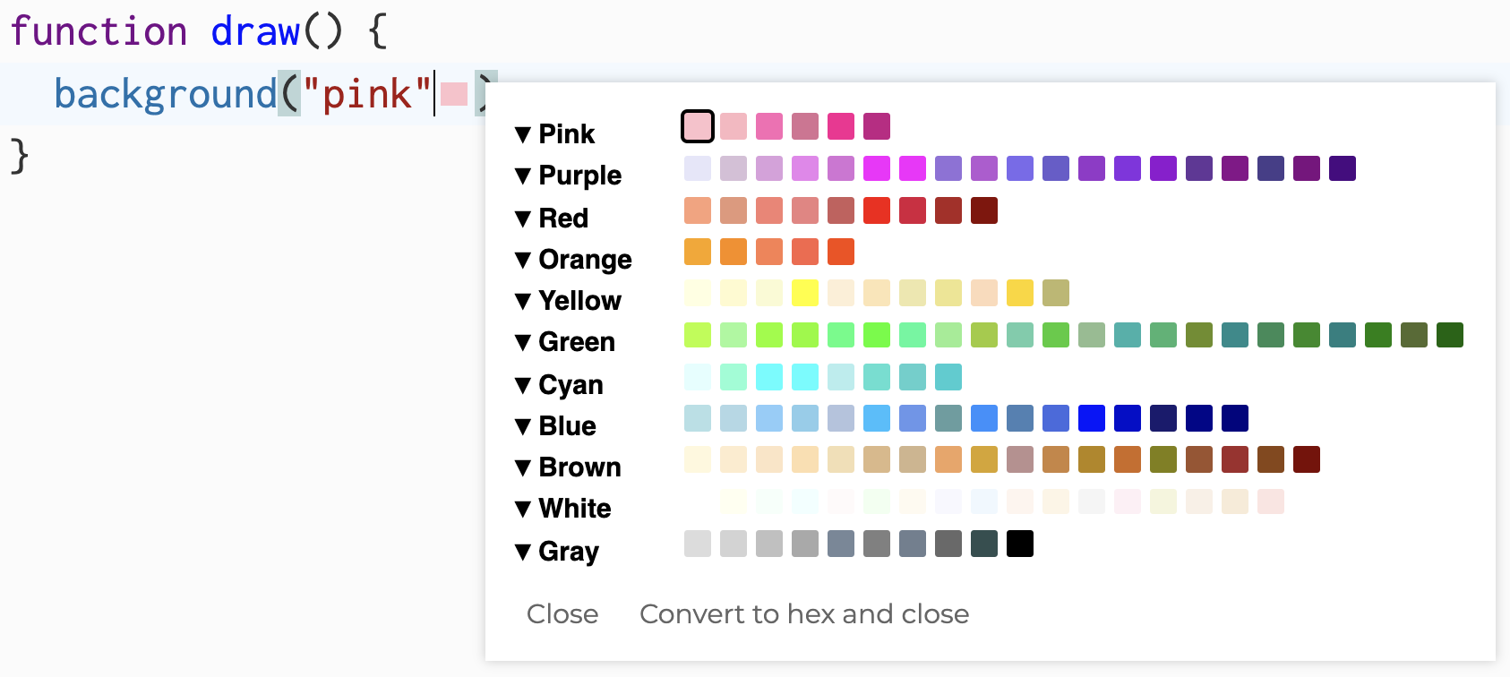The width and height of the screenshot is (1510, 677).
Task: Collapse the Red color group
Action: pyautogui.click(x=524, y=218)
